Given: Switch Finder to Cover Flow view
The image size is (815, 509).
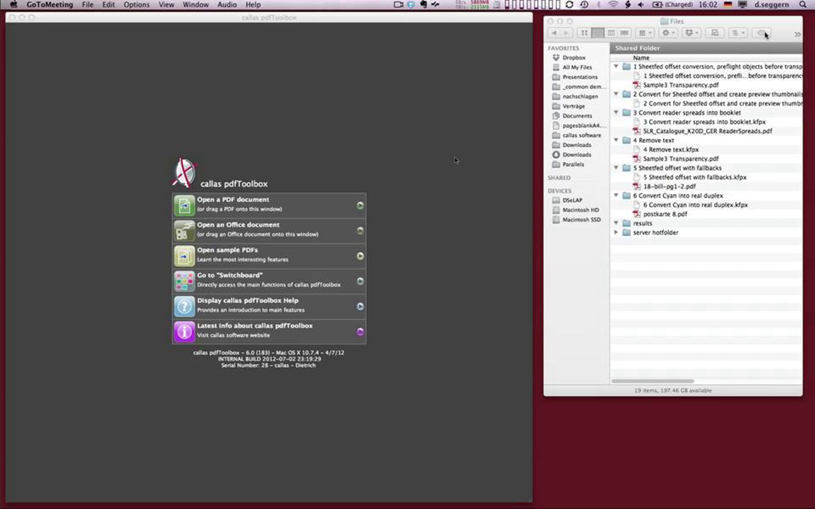Looking at the screenshot, I should tap(624, 33).
